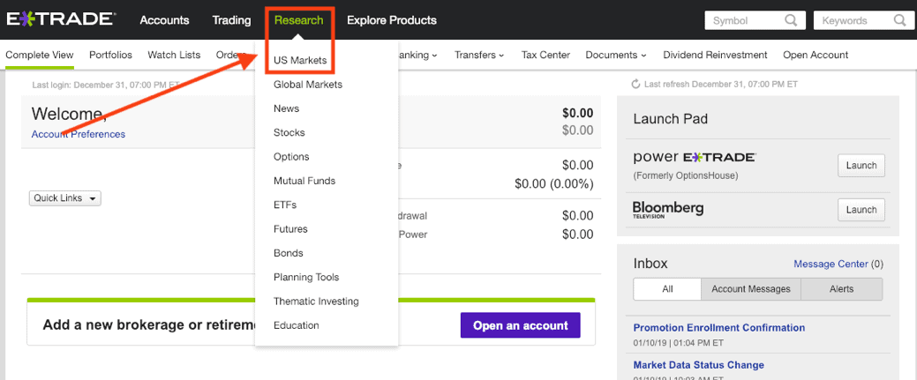Open the Account Preferences link
The width and height of the screenshot is (917, 380).
[79, 135]
